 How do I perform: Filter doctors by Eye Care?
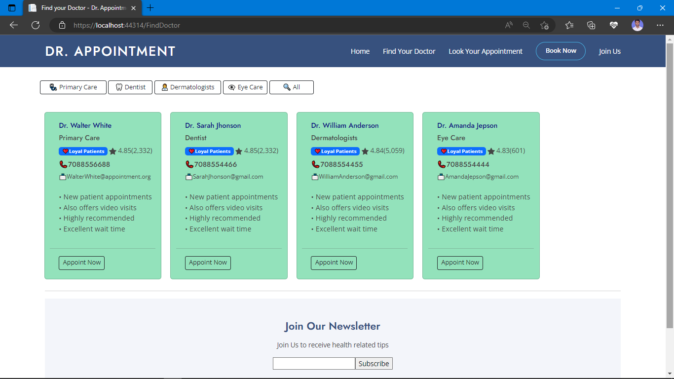point(245,87)
